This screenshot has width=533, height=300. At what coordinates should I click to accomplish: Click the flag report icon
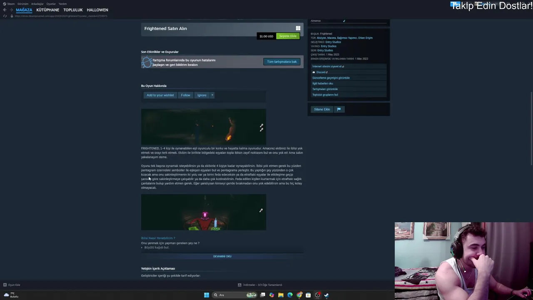tap(339, 109)
